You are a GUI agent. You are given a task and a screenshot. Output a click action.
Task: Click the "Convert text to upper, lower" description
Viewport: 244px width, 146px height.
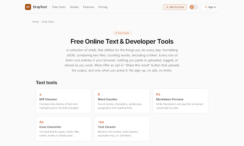59,134
